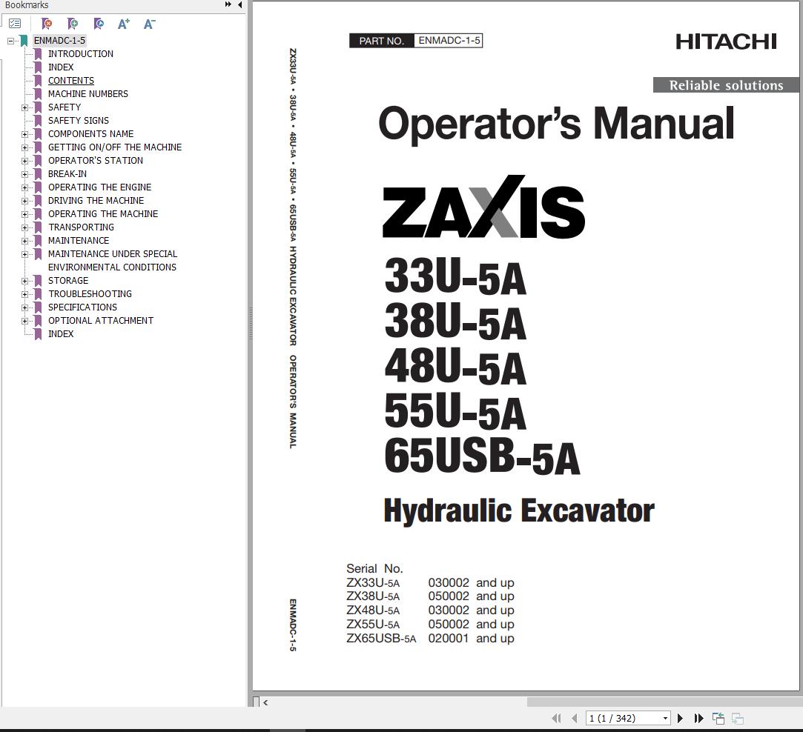
Task: Click the scrollbar left arrow below the page
Action: [x=265, y=702]
